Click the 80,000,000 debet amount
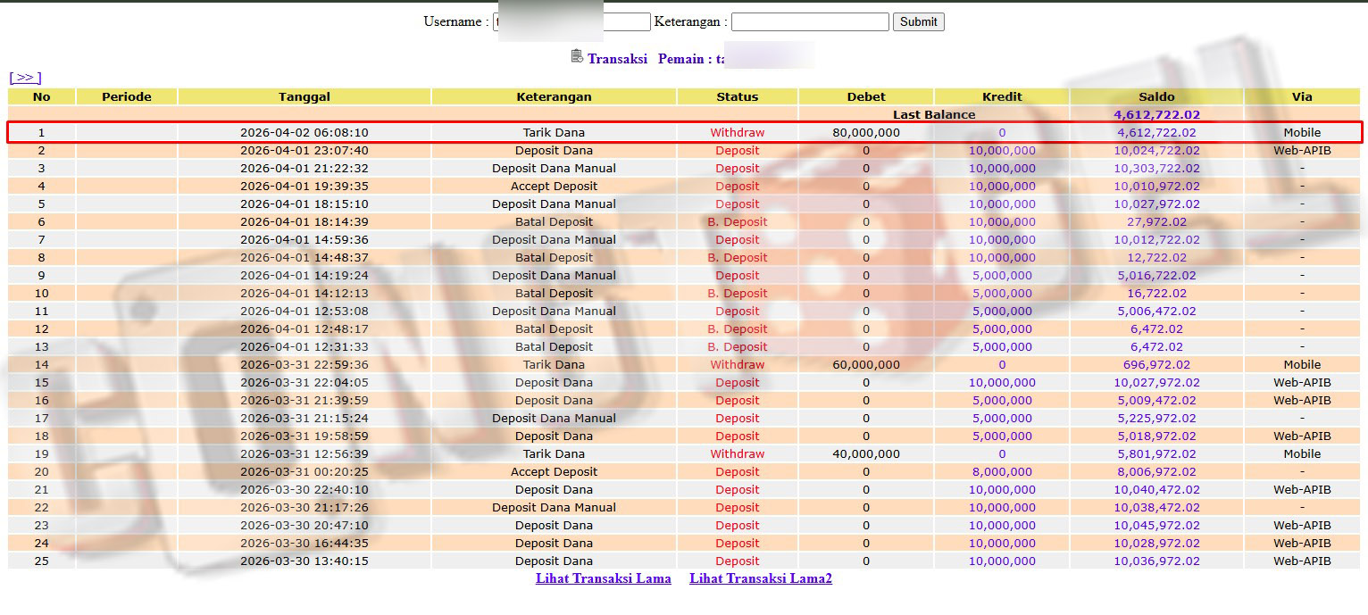The width and height of the screenshot is (1368, 615). click(866, 132)
